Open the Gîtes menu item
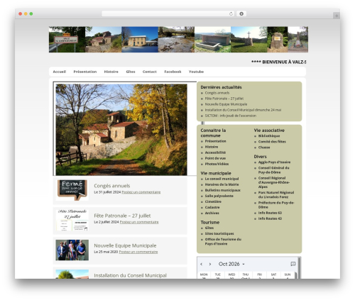This screenshot has height=300, width=355. [131, 72]
